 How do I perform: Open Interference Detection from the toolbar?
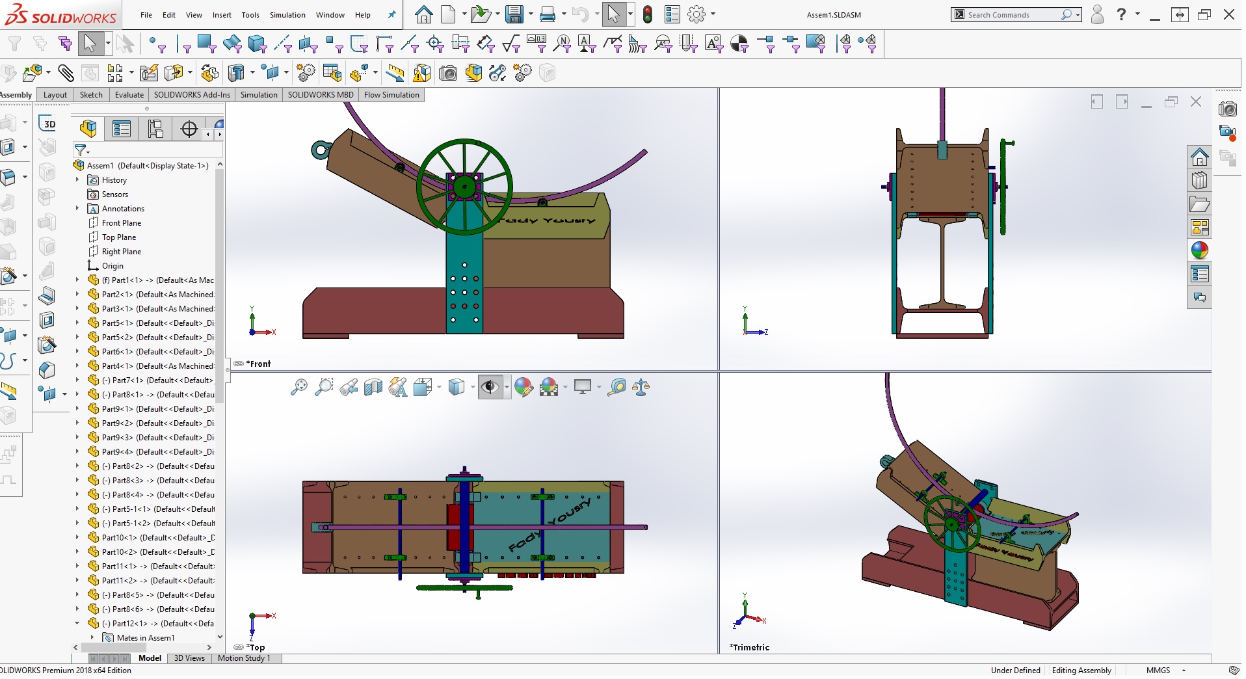421,73
